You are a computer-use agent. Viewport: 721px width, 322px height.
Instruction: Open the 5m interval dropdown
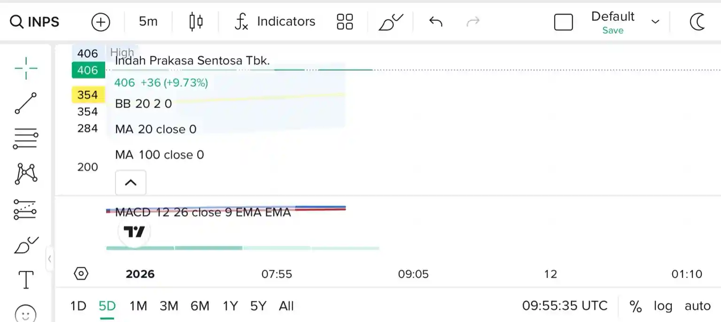(148, 22)
